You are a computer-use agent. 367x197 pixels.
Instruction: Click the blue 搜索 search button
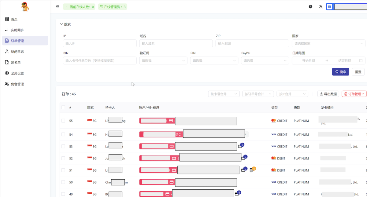(341, 72)
